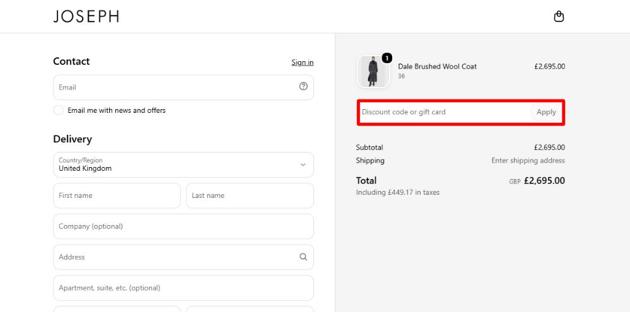Image resolution: width=630 pixels, height=312 pixels.
Task: Click the £2,695.00 Subtotal value
Action: coord(549,147)
